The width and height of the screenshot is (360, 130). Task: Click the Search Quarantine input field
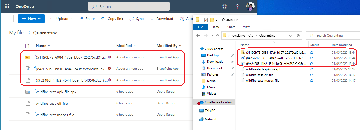tap(333, 36)
